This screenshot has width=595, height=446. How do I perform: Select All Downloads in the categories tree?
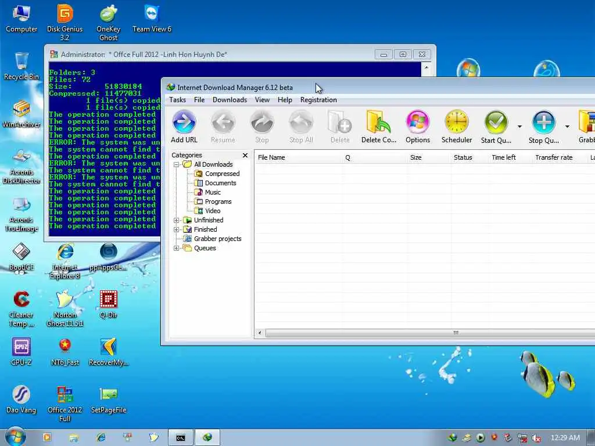click(x=207, y=164)
